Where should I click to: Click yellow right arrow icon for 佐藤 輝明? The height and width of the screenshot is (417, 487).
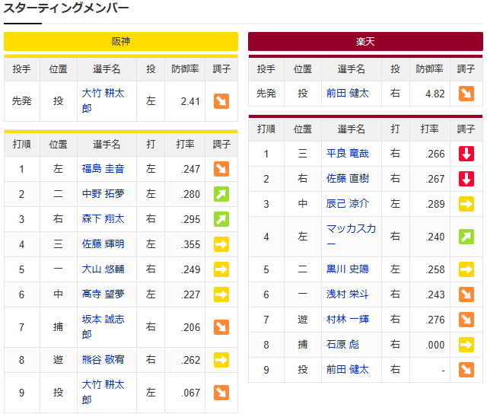tap(221, 244)
